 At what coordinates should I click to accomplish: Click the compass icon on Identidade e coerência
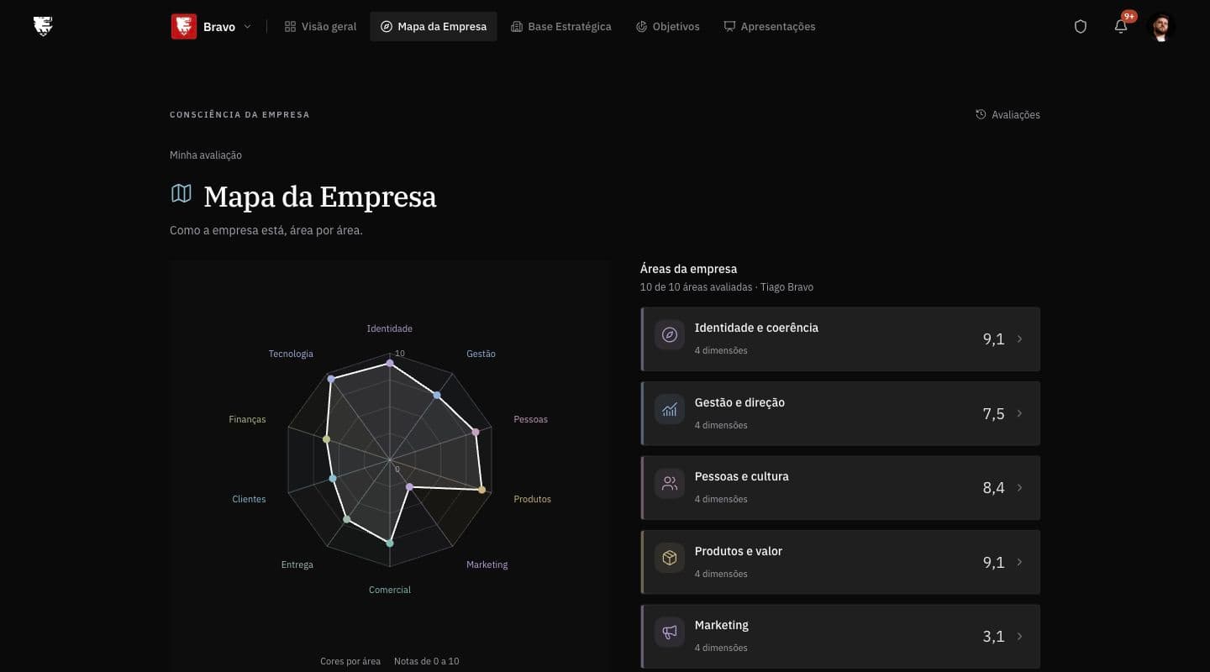pyautogui.click(x=670, y=335)
